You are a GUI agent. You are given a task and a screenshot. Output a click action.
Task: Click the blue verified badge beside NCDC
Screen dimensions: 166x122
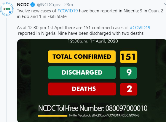(x=33, y=5)
